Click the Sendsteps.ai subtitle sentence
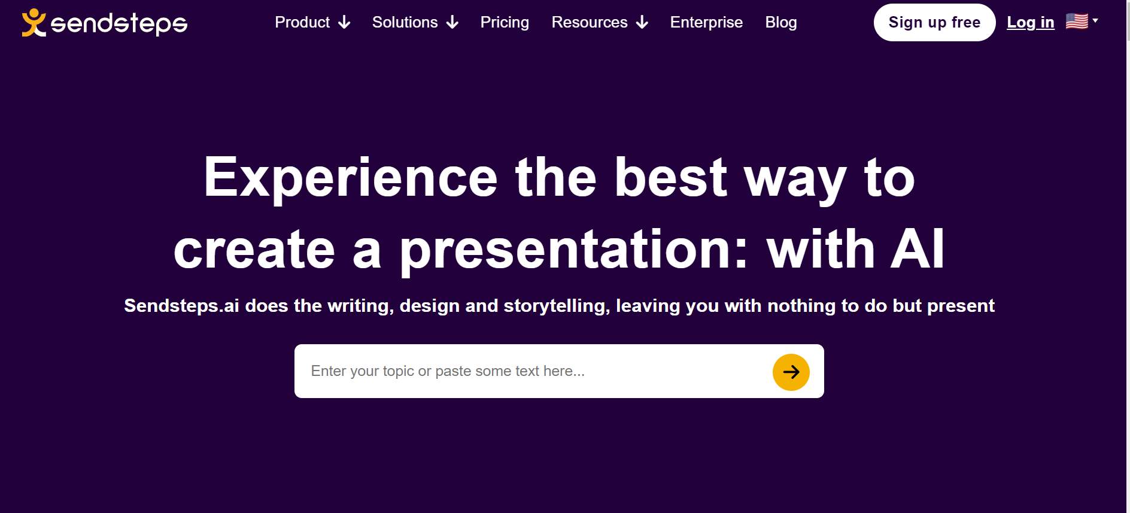Viewport: 1130px width, 513px height. tap(559, 305)
